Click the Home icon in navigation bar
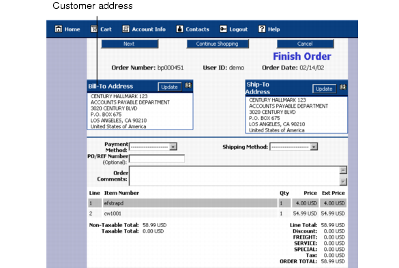Image resolution: width=399 pixels, height=268 pixels. 58,29
